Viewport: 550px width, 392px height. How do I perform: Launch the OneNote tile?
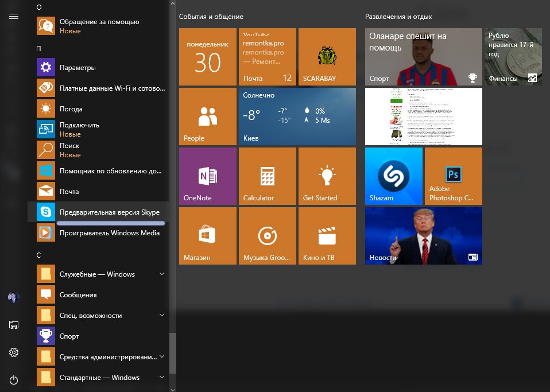click(x=208, y=176)
